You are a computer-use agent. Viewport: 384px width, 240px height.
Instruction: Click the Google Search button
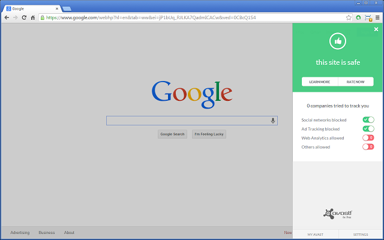pos(172,134)
